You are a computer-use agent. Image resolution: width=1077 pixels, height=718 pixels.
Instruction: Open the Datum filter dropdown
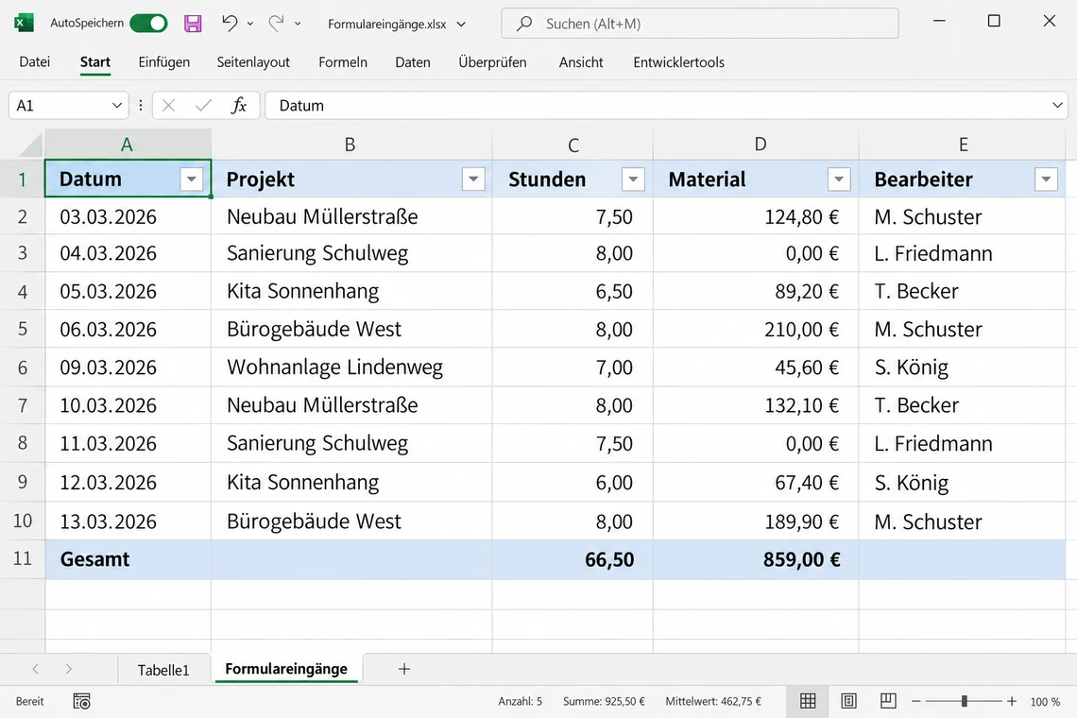[x=192, y=179]
